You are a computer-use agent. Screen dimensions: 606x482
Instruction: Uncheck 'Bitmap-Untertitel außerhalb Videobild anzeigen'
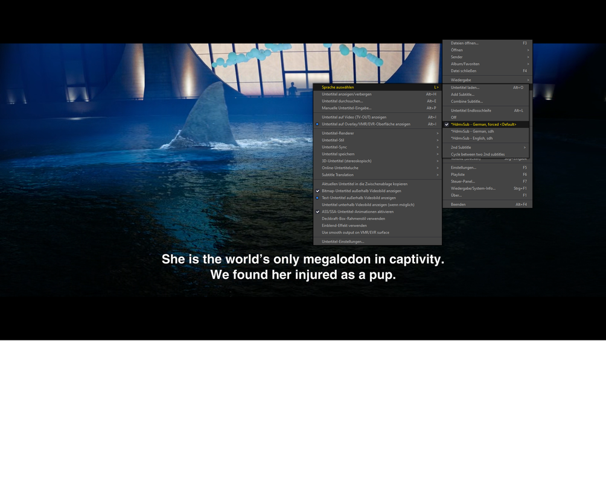[377, 191]
